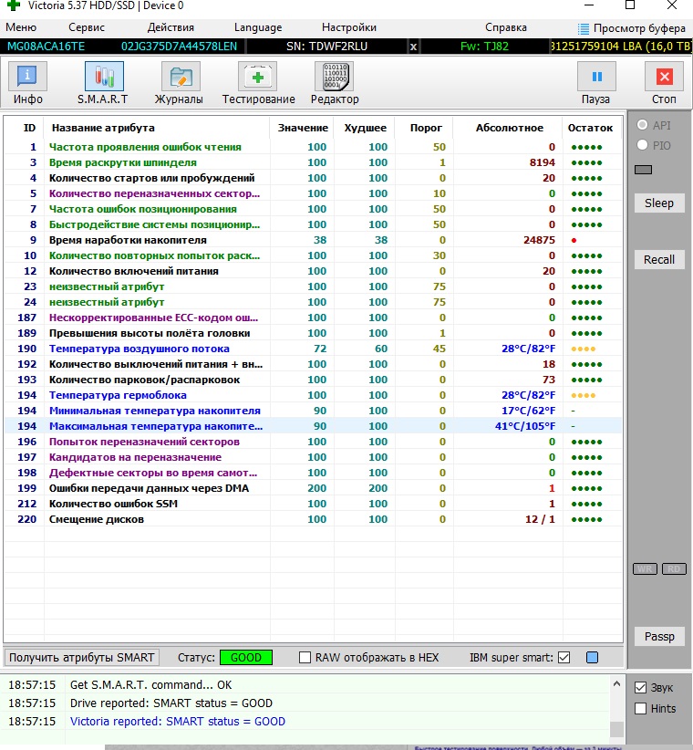Open the Language menu
The image size is (693, 750).
(x=258, y=28)
